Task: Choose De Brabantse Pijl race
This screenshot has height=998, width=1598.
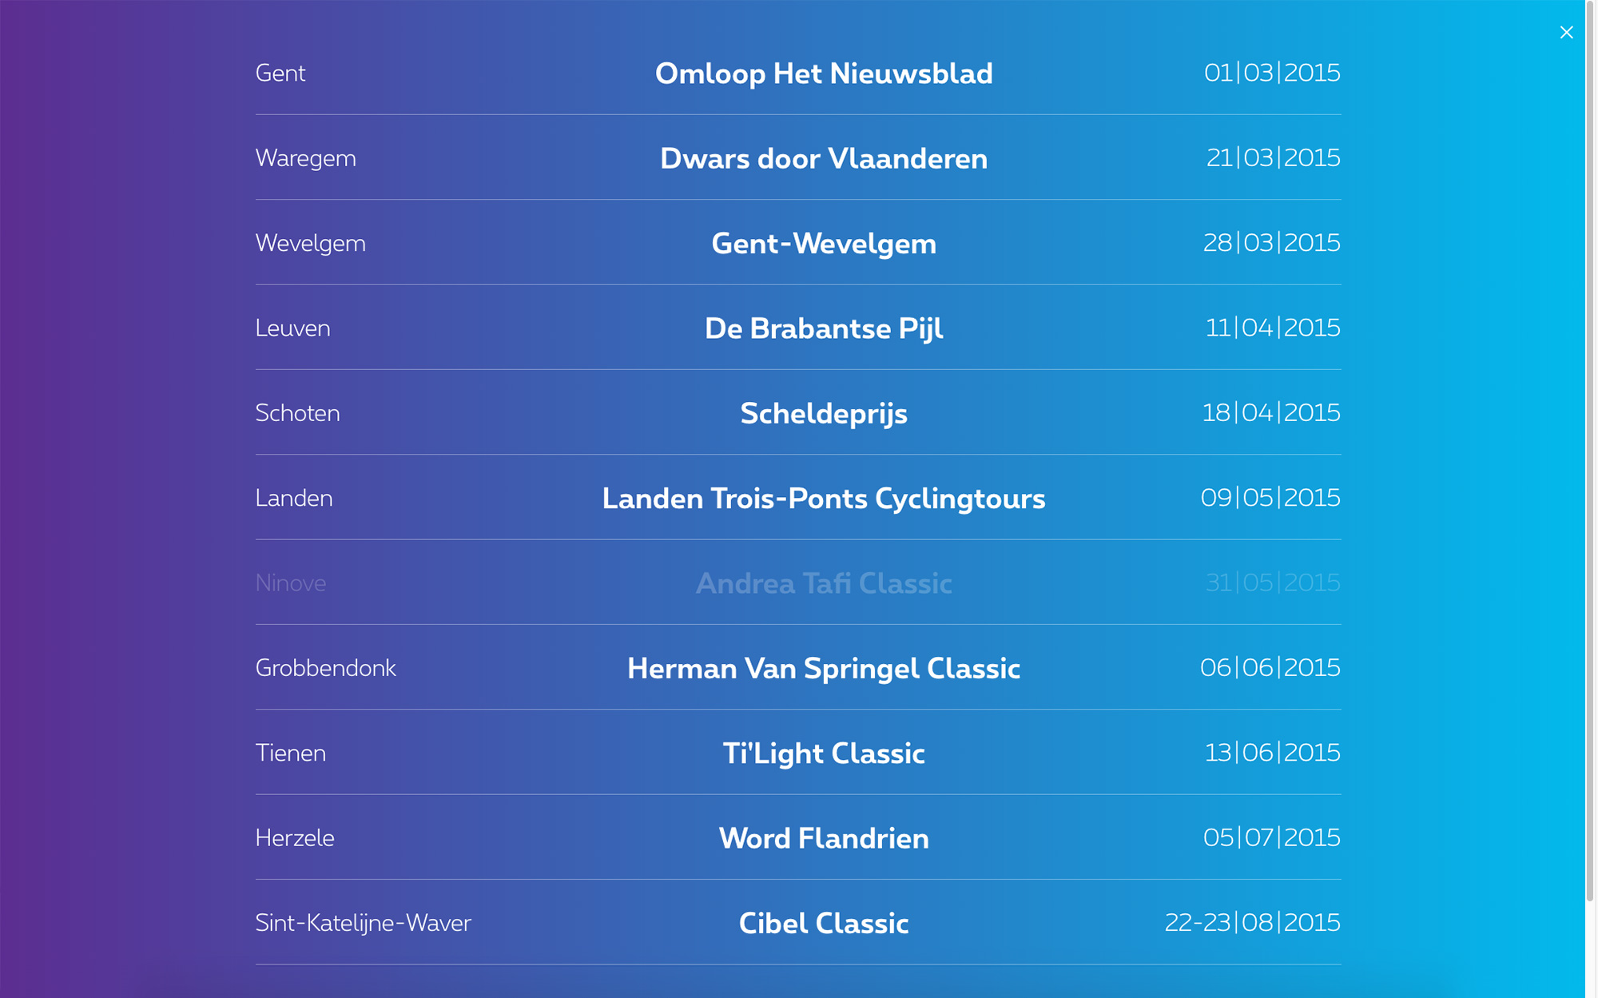Action: [x=824, y=328]
